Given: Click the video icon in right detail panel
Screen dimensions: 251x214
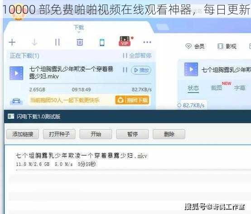Looking at the screenshot, I should [x=191, y=69].
